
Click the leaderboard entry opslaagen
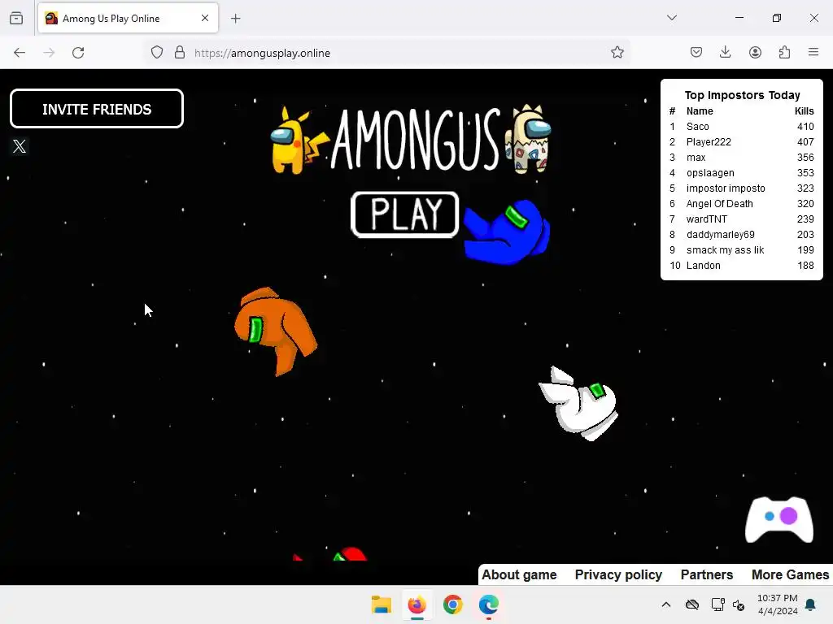pos(710,172)
